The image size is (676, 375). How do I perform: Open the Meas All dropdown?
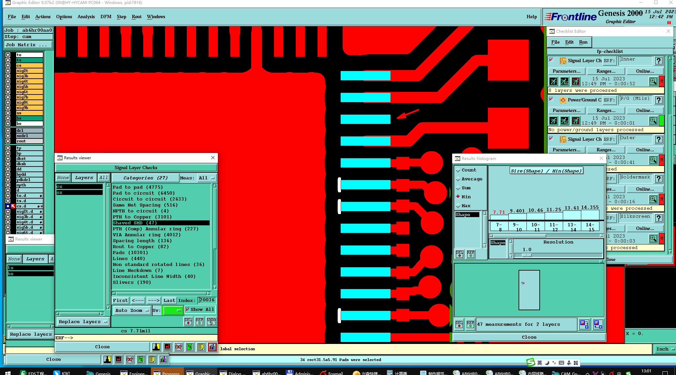tap(207, 178)
